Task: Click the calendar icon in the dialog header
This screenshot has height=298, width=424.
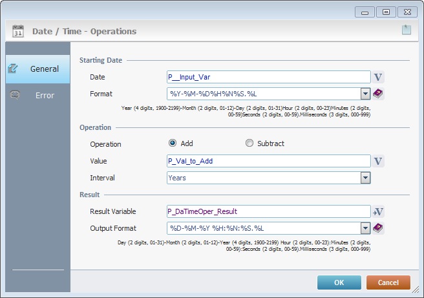Action: point(18,31)
